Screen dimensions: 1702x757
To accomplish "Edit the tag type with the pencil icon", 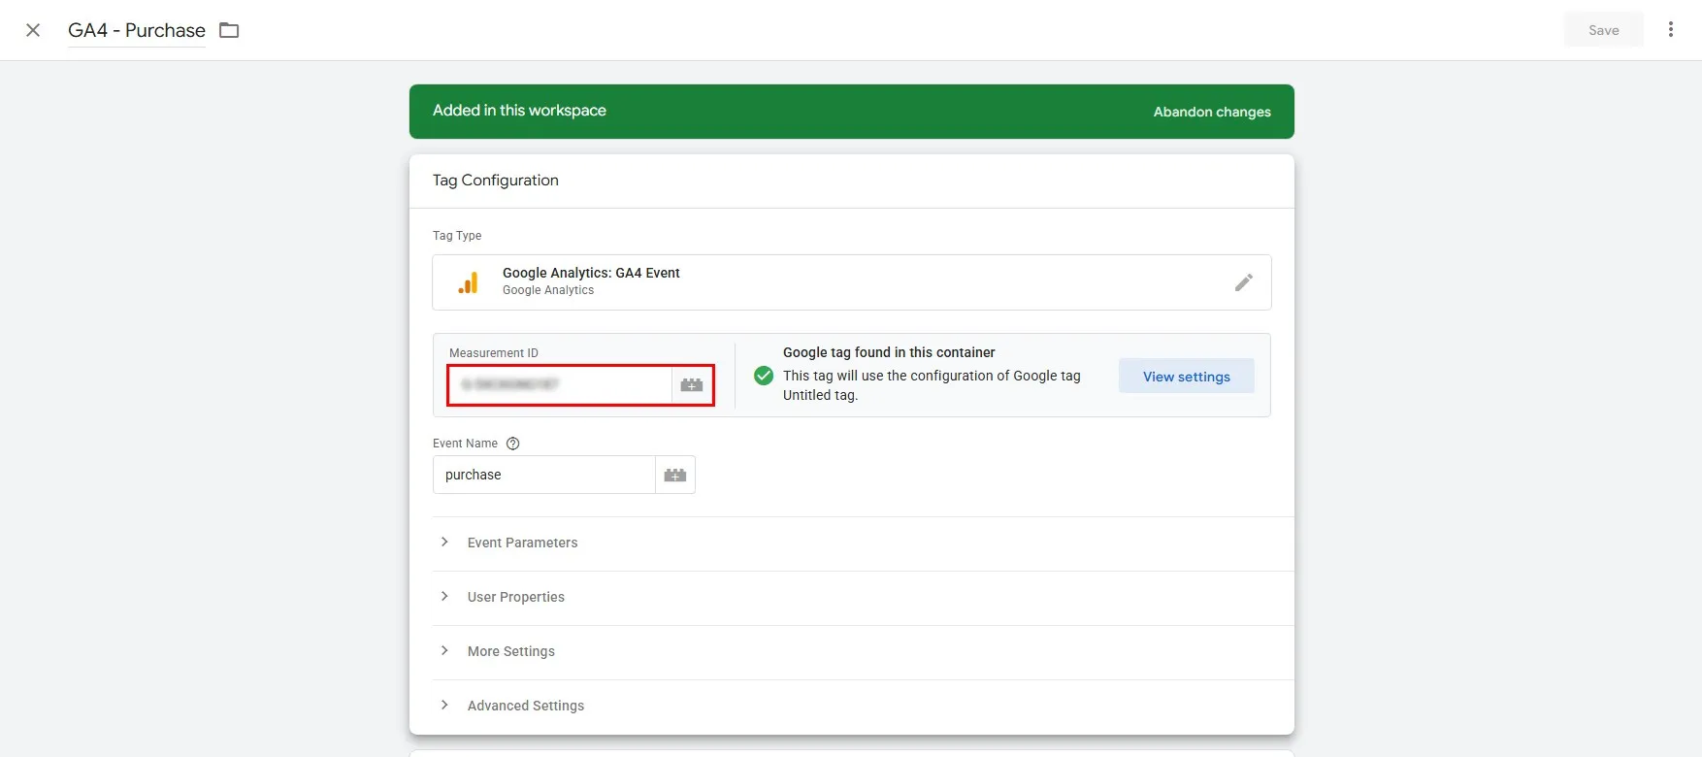I will pyautogui.click(x=1243, y=282).
